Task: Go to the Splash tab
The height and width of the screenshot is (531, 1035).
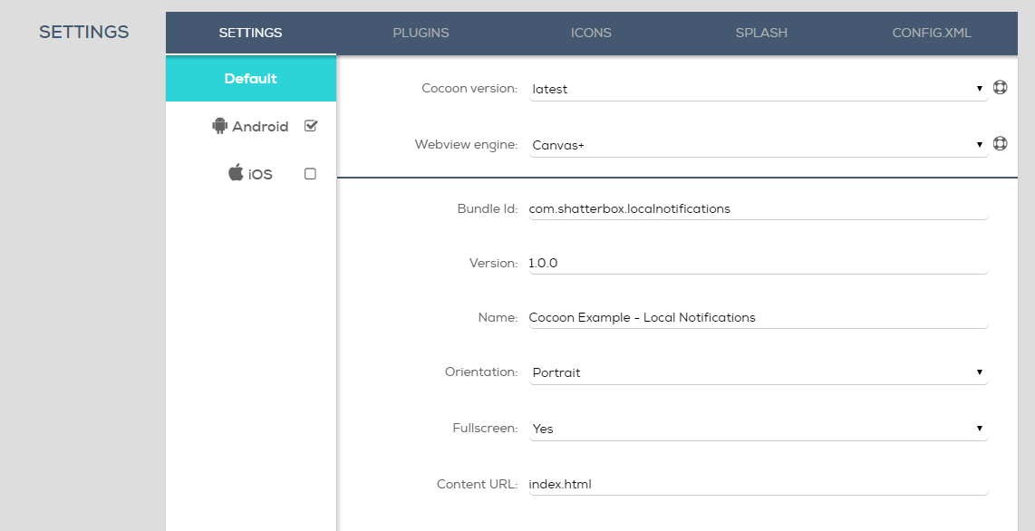Action: [x=761, y=33]
